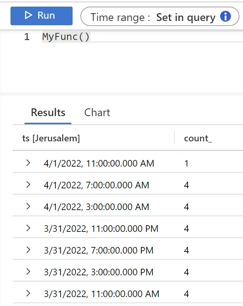Expand the 3/31/2022 11:00 PM row
The image size is (243, 306).
coord(28,228)
